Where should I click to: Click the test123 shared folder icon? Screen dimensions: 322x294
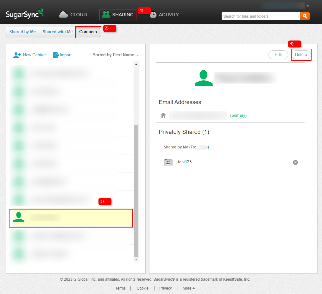coord(168,162)
